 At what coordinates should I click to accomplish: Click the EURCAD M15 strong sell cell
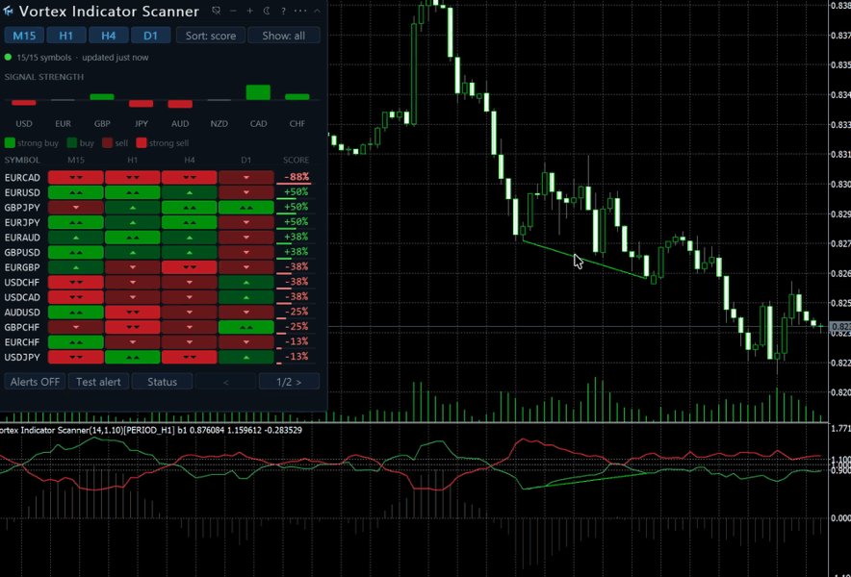75,177
